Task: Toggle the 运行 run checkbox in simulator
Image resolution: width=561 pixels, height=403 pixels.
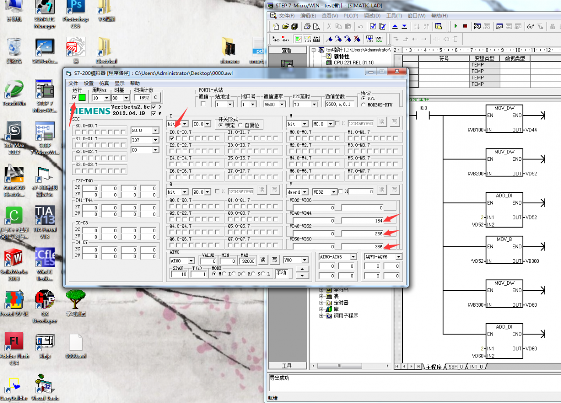Action: tap(75, 97)
